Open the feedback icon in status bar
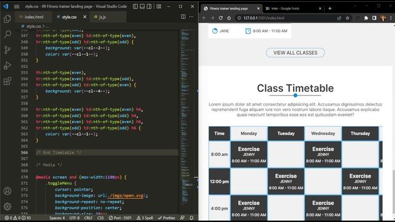This screenshot has height=222, width=395. pyautogui.click(x=182, y=218)
